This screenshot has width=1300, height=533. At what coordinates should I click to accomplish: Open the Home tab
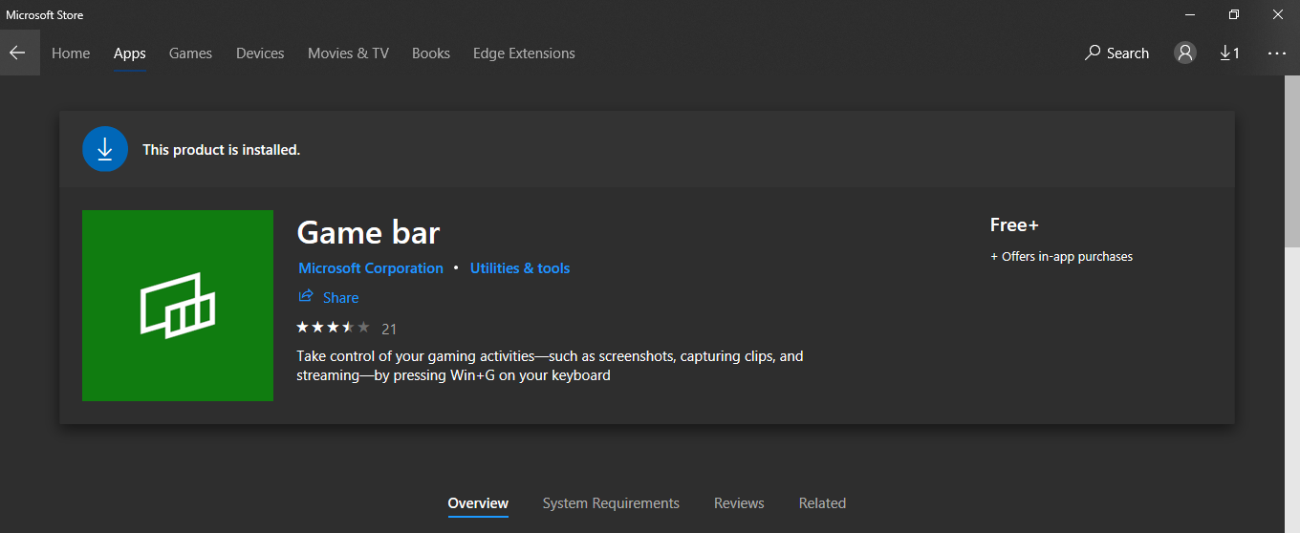71,53
